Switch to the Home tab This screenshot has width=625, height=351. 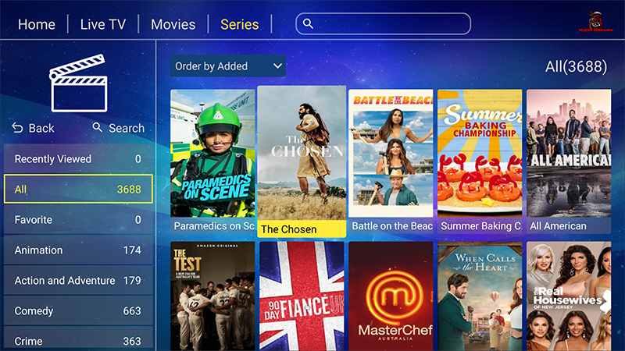37,24
